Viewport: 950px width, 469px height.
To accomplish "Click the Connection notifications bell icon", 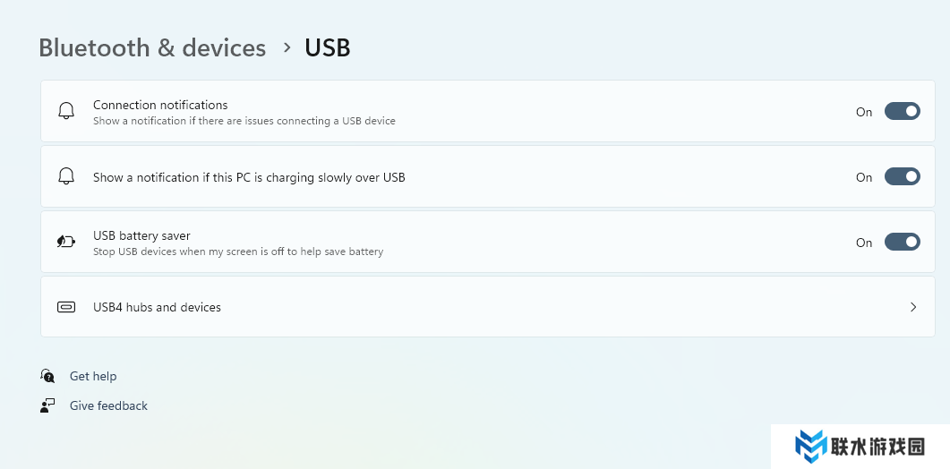I will coord(65,111).
